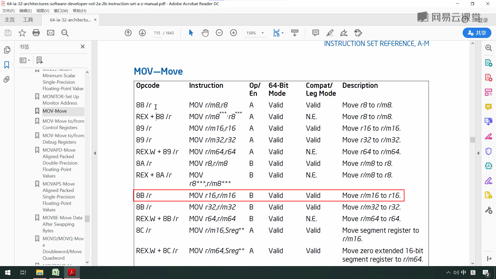Open the Add comment tool

[x=315, y=33]
